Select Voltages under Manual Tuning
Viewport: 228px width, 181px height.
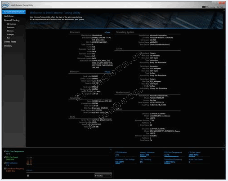click(10, 34)
